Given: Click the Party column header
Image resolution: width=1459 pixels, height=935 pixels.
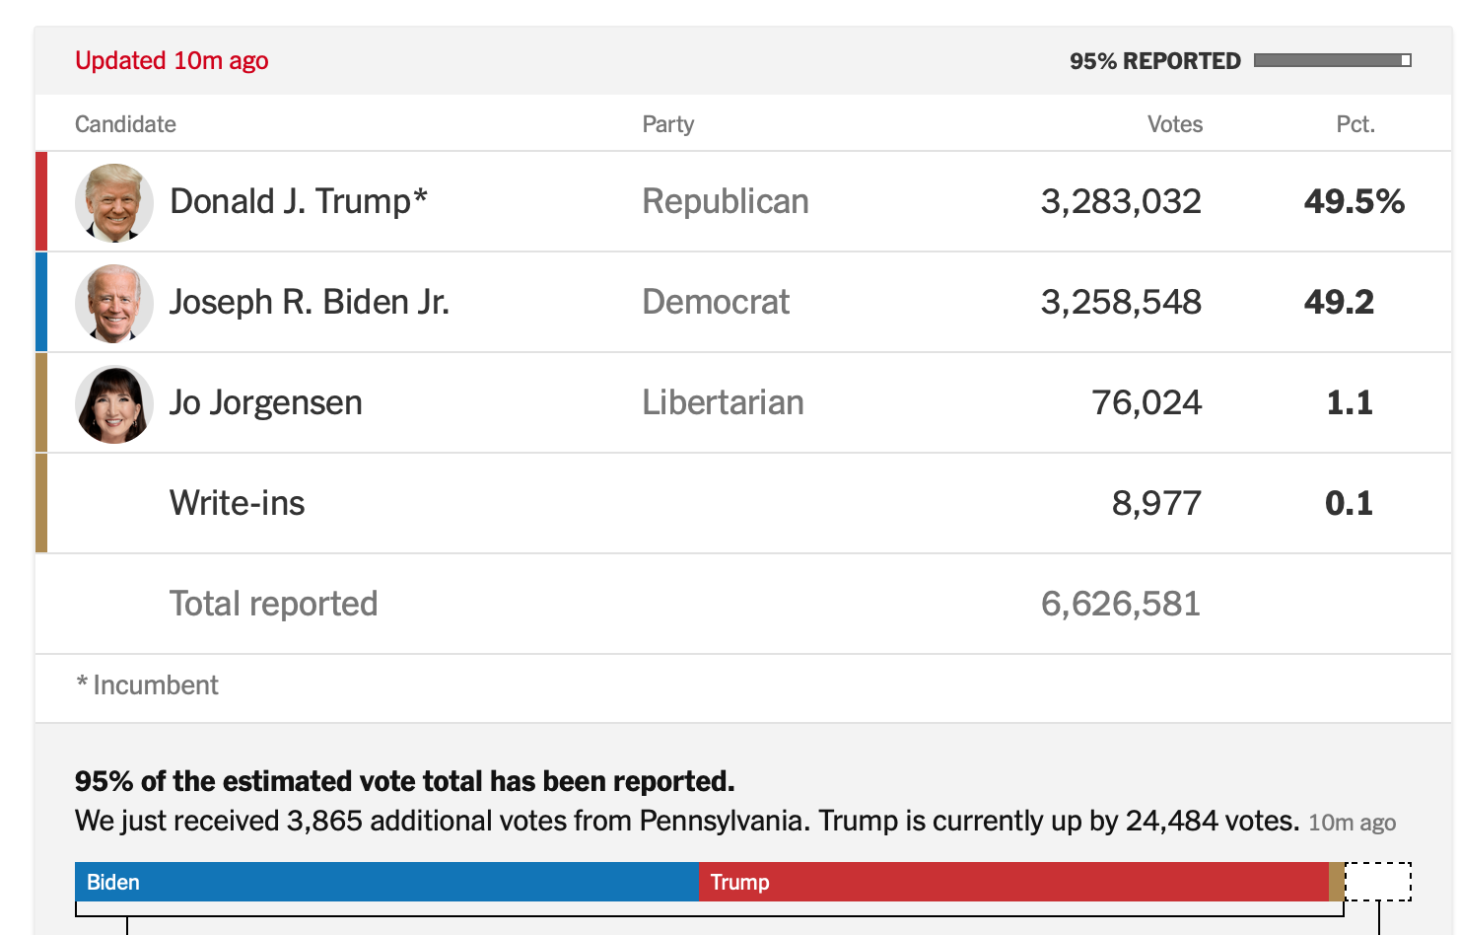Looking at the screenshot, I should (x=668, y=124).
